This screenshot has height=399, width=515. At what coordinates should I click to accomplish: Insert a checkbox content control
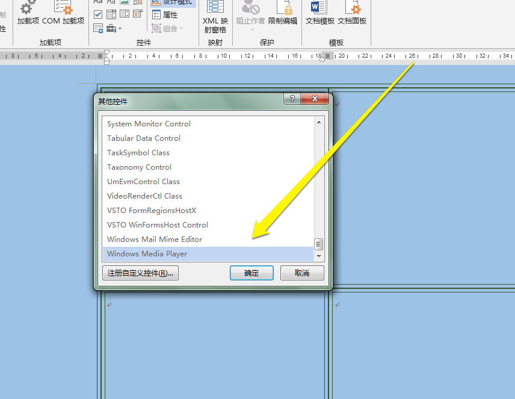point(98,14)
